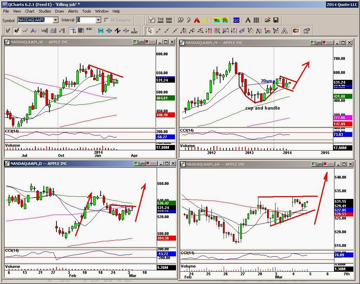Screen dimensions: 360x284
Task: Click the single quote icon
Action: tap(189, 20)
